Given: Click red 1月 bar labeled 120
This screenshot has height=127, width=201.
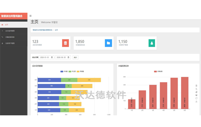Looking at the screenshot, I should click(132, 104).
